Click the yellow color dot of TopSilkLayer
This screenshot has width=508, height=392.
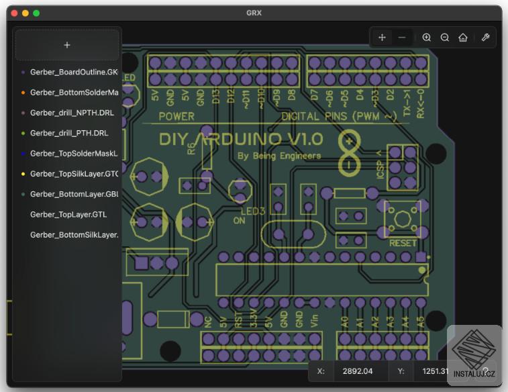tap(23, 174)
